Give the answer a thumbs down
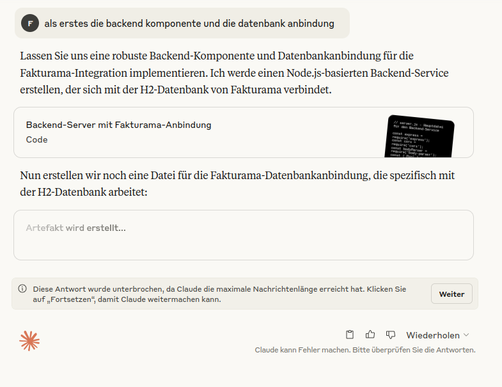The height and width of the screenshot is (387, 502). tap(391, 335)
